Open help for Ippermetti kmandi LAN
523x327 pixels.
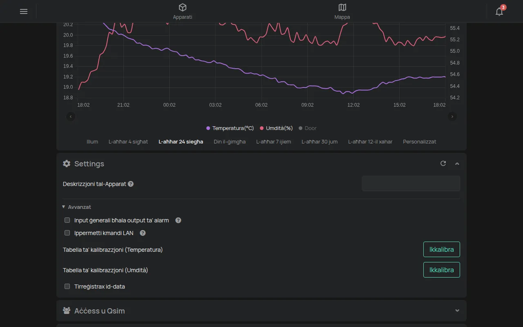click(143, 233)
